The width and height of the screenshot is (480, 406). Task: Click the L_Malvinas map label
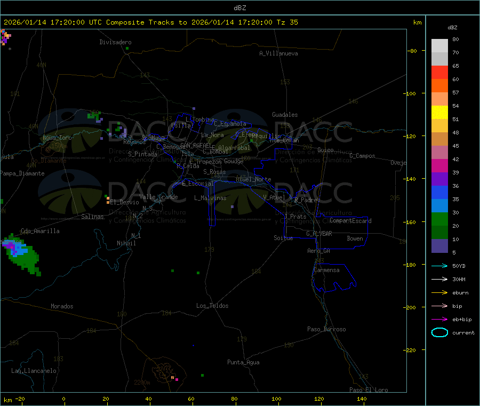[x=210, y=198]
